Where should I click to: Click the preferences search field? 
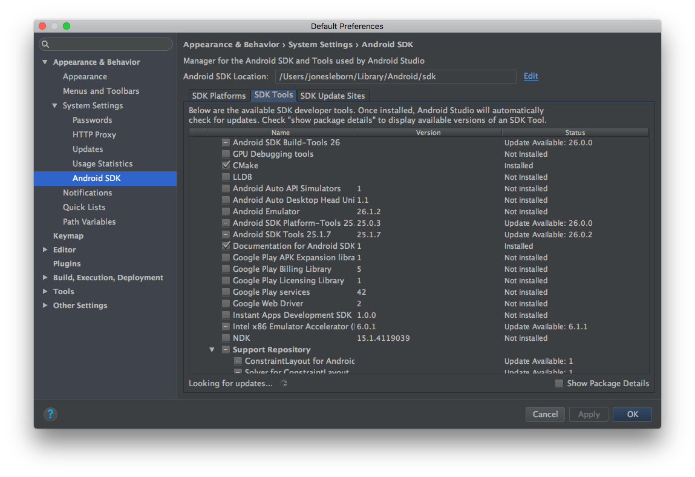point(106,44)
